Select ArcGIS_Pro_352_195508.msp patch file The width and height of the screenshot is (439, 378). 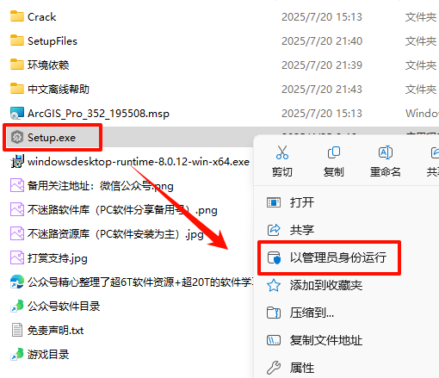click(98, 114)
